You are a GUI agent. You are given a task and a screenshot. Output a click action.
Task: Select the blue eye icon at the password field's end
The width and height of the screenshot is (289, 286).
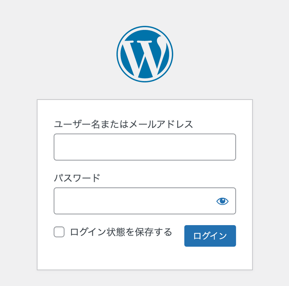[222, 201]
